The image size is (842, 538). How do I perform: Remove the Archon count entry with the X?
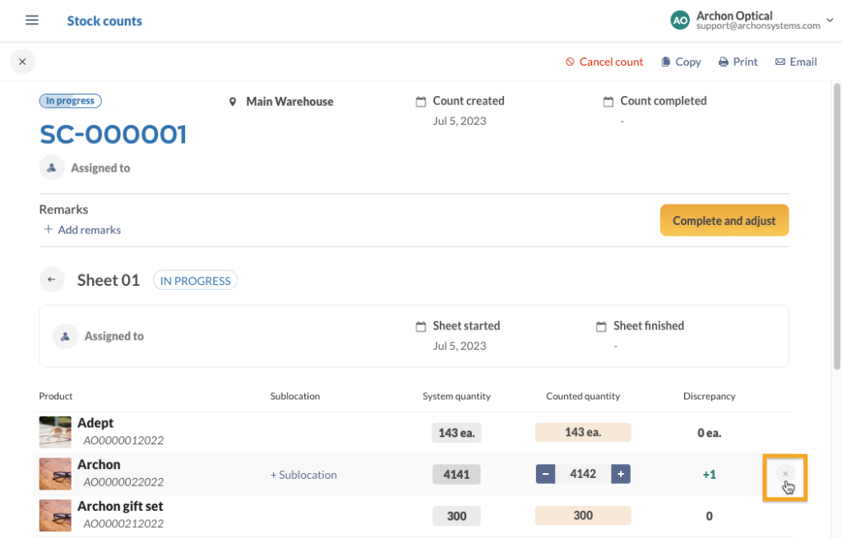click(784, 474)
